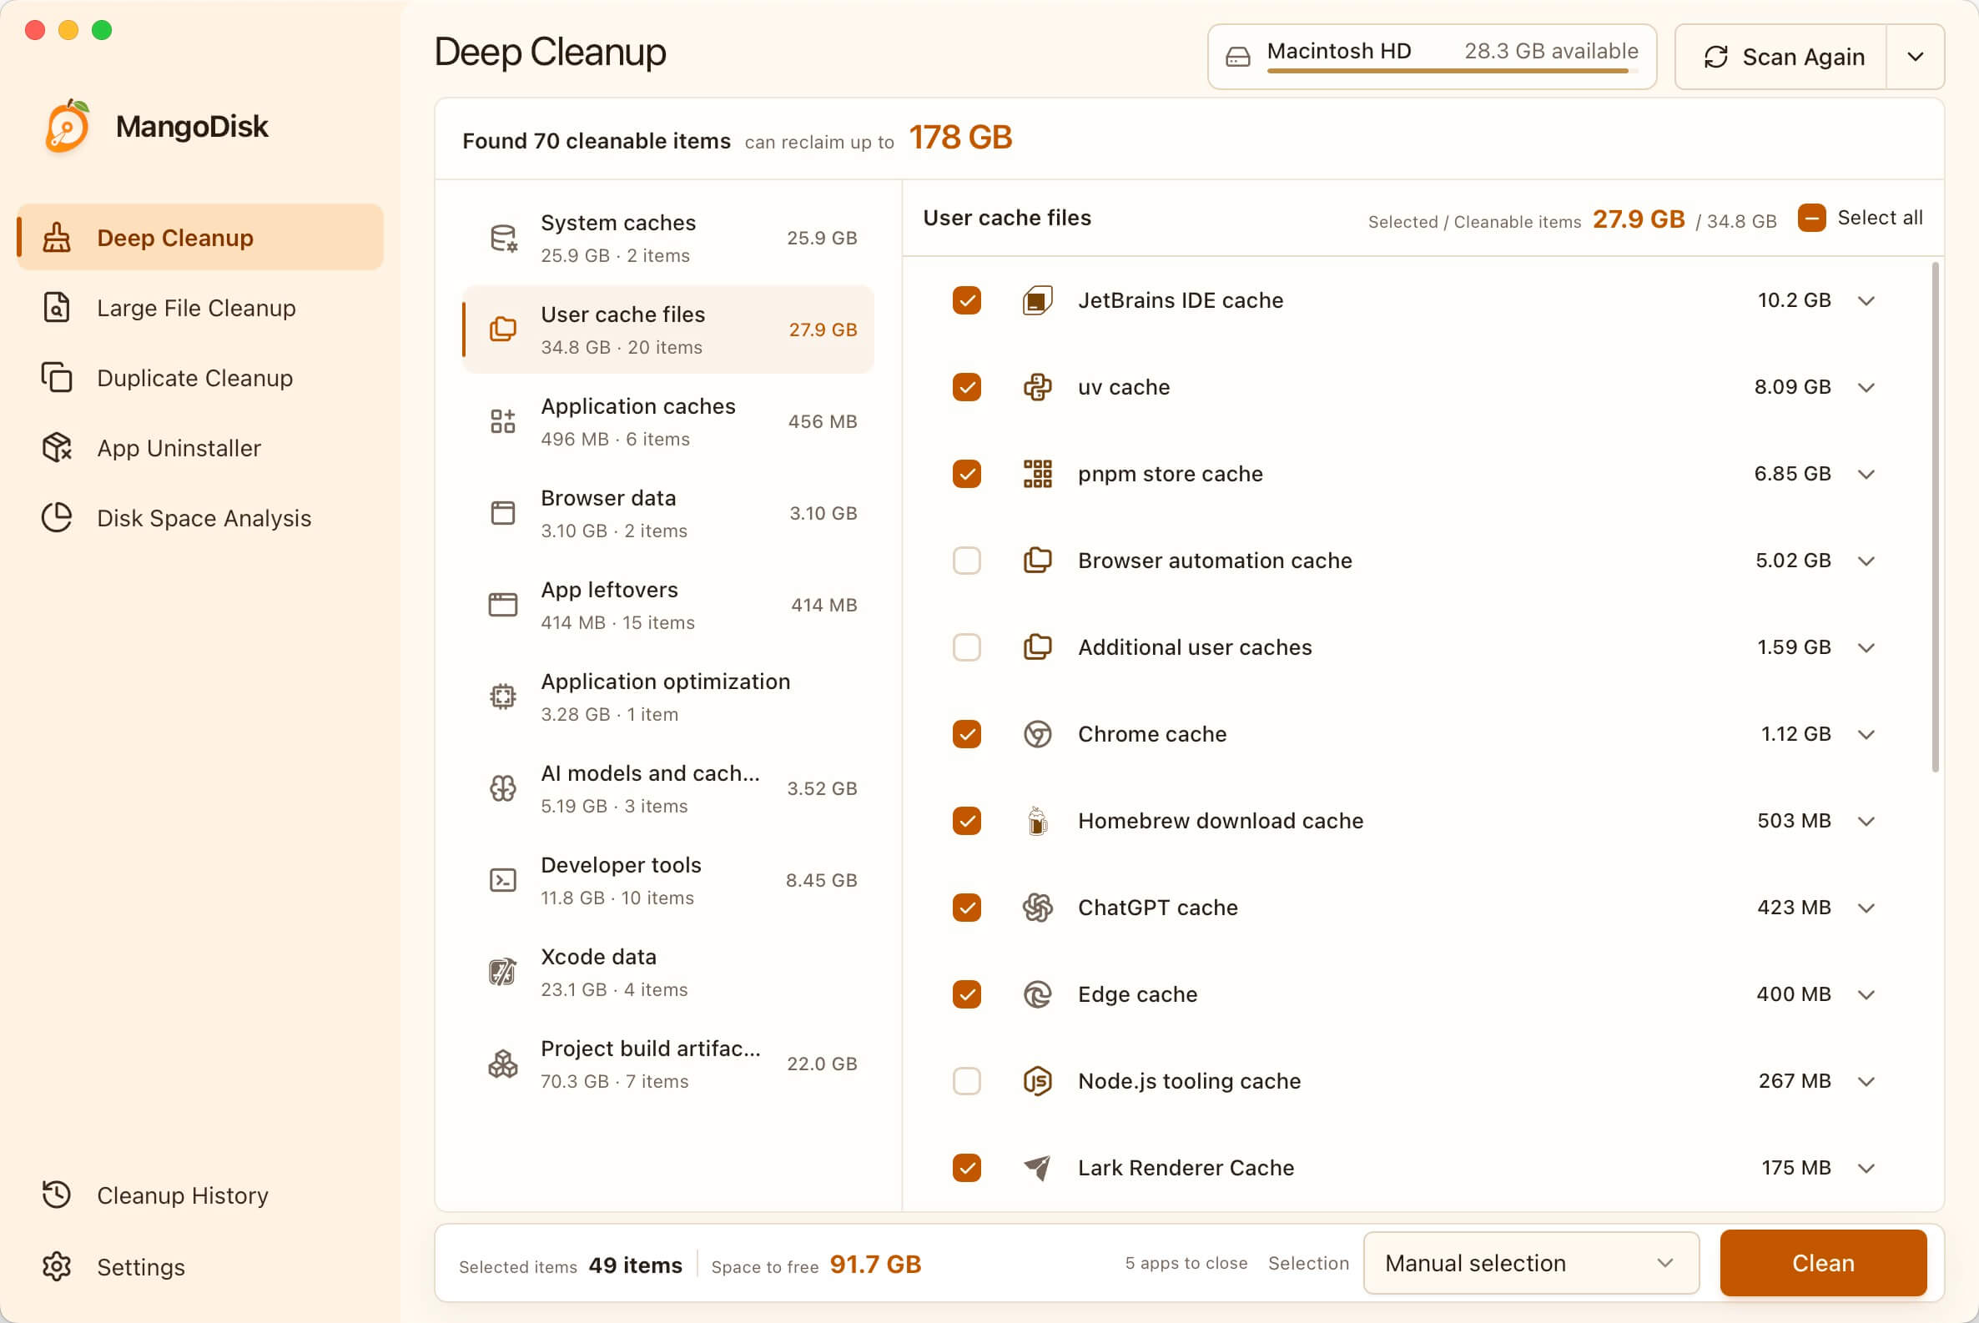Expand the Browser automation cache chevron
The width and height of the screenshot is (1979, 1323).
click(1866, 562)
